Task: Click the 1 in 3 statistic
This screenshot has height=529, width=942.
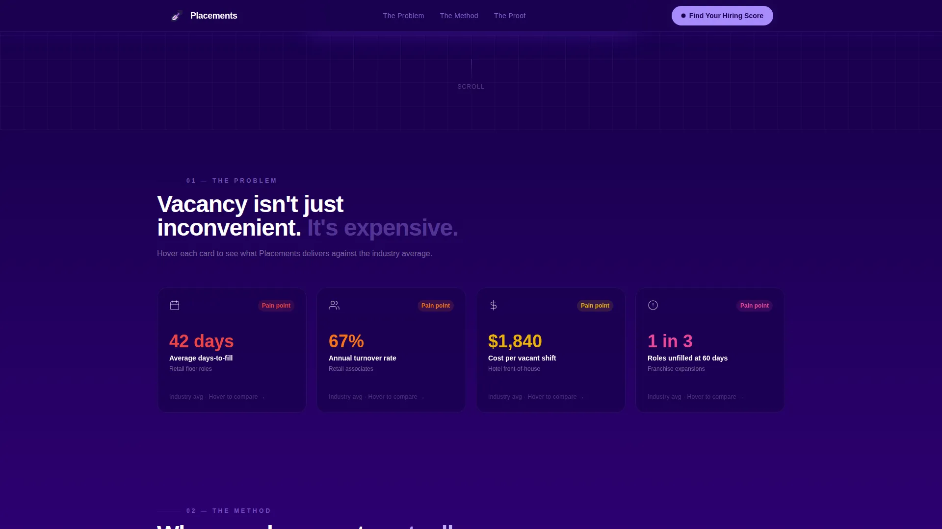Action: coord(670,341)
